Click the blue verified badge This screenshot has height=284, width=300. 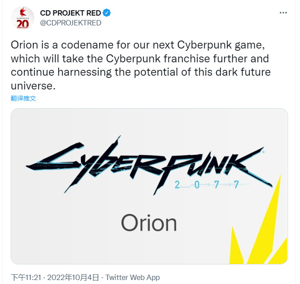pos(107,13)
